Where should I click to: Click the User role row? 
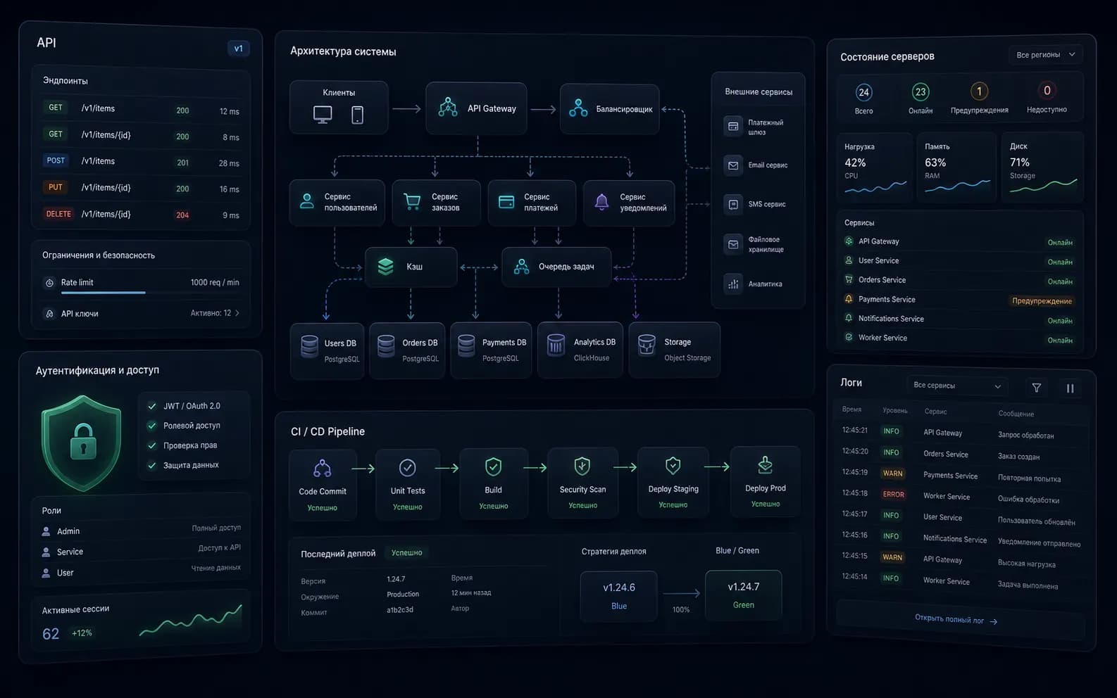click(141, 571)
